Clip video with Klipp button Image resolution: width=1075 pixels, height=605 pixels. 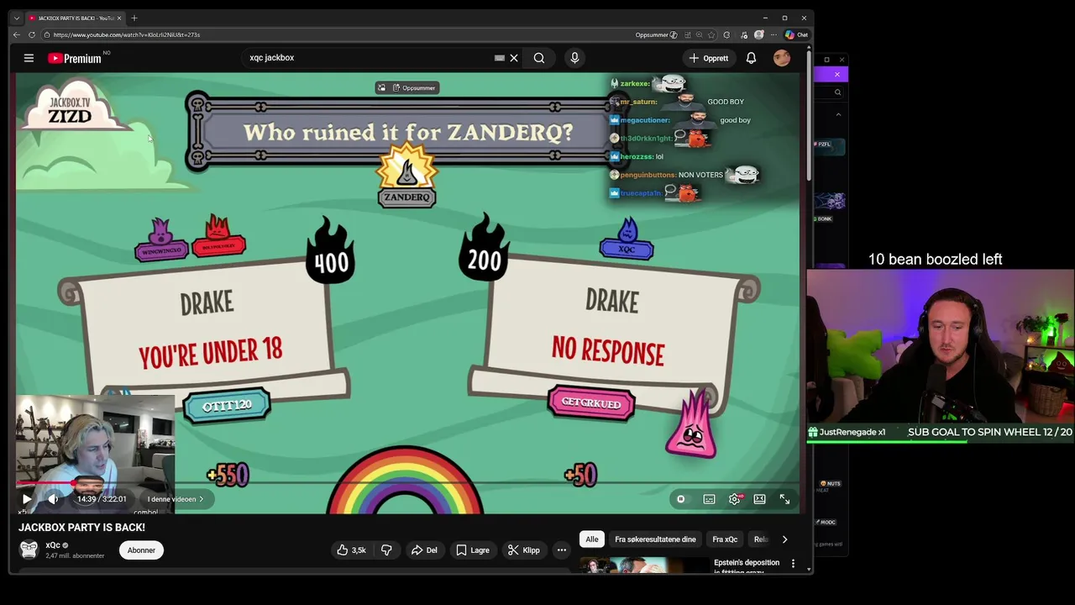pyautogui.click(x=524, y=550)
